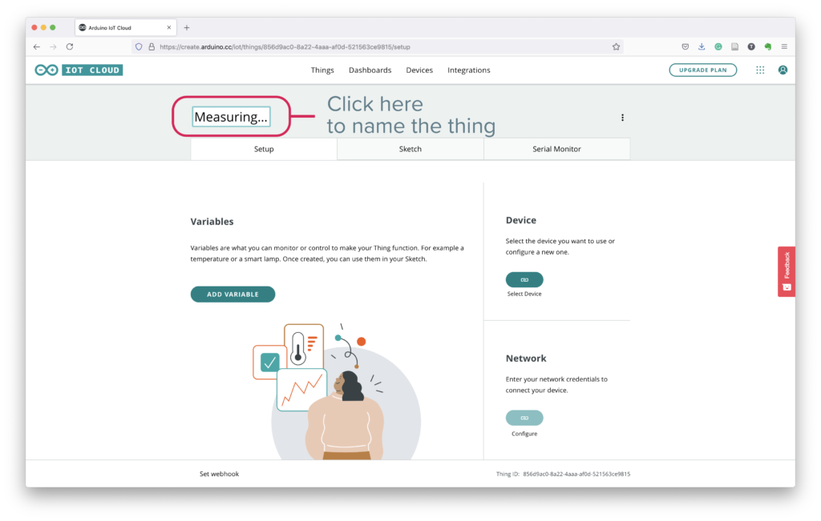
Task: Open the user profile icon
Action: tap(783, 70)
